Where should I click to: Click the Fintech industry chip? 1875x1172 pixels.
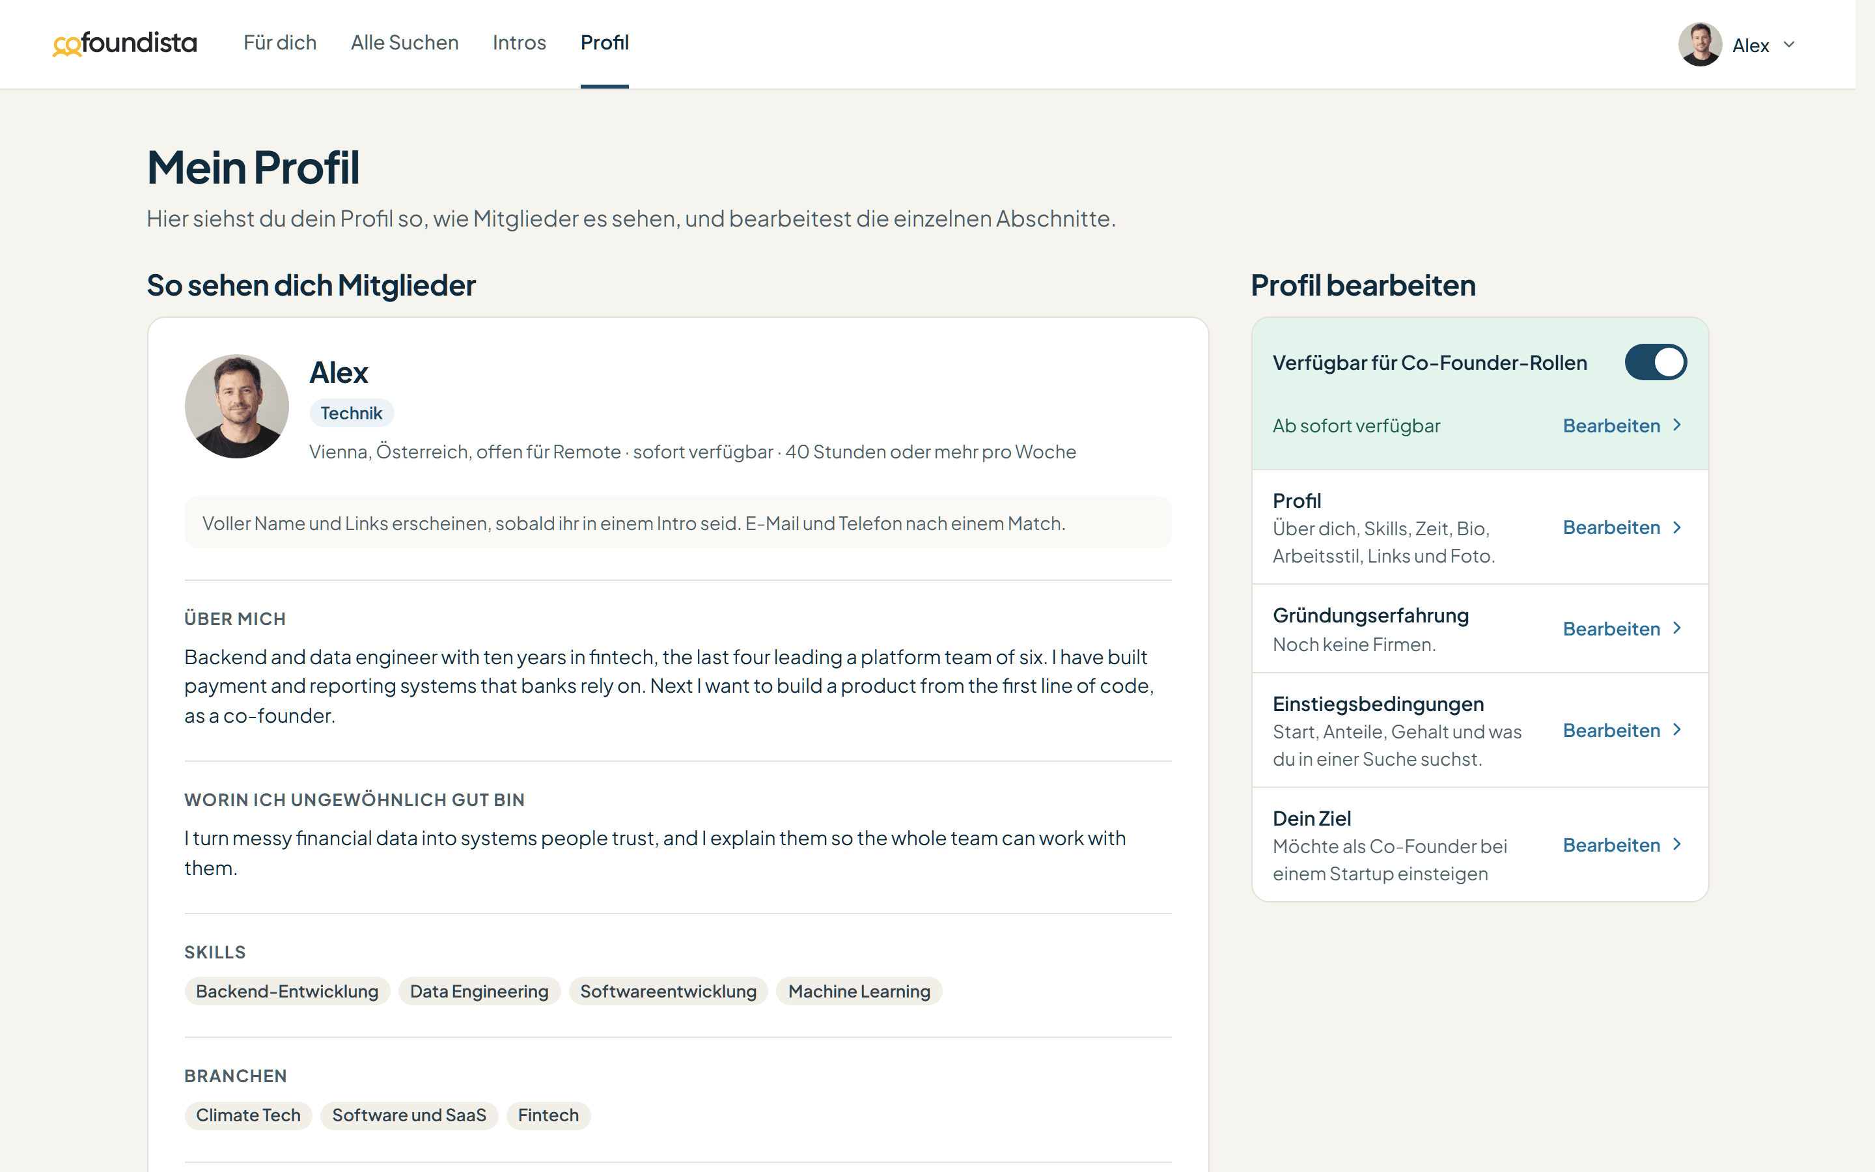coord(548,1115)
